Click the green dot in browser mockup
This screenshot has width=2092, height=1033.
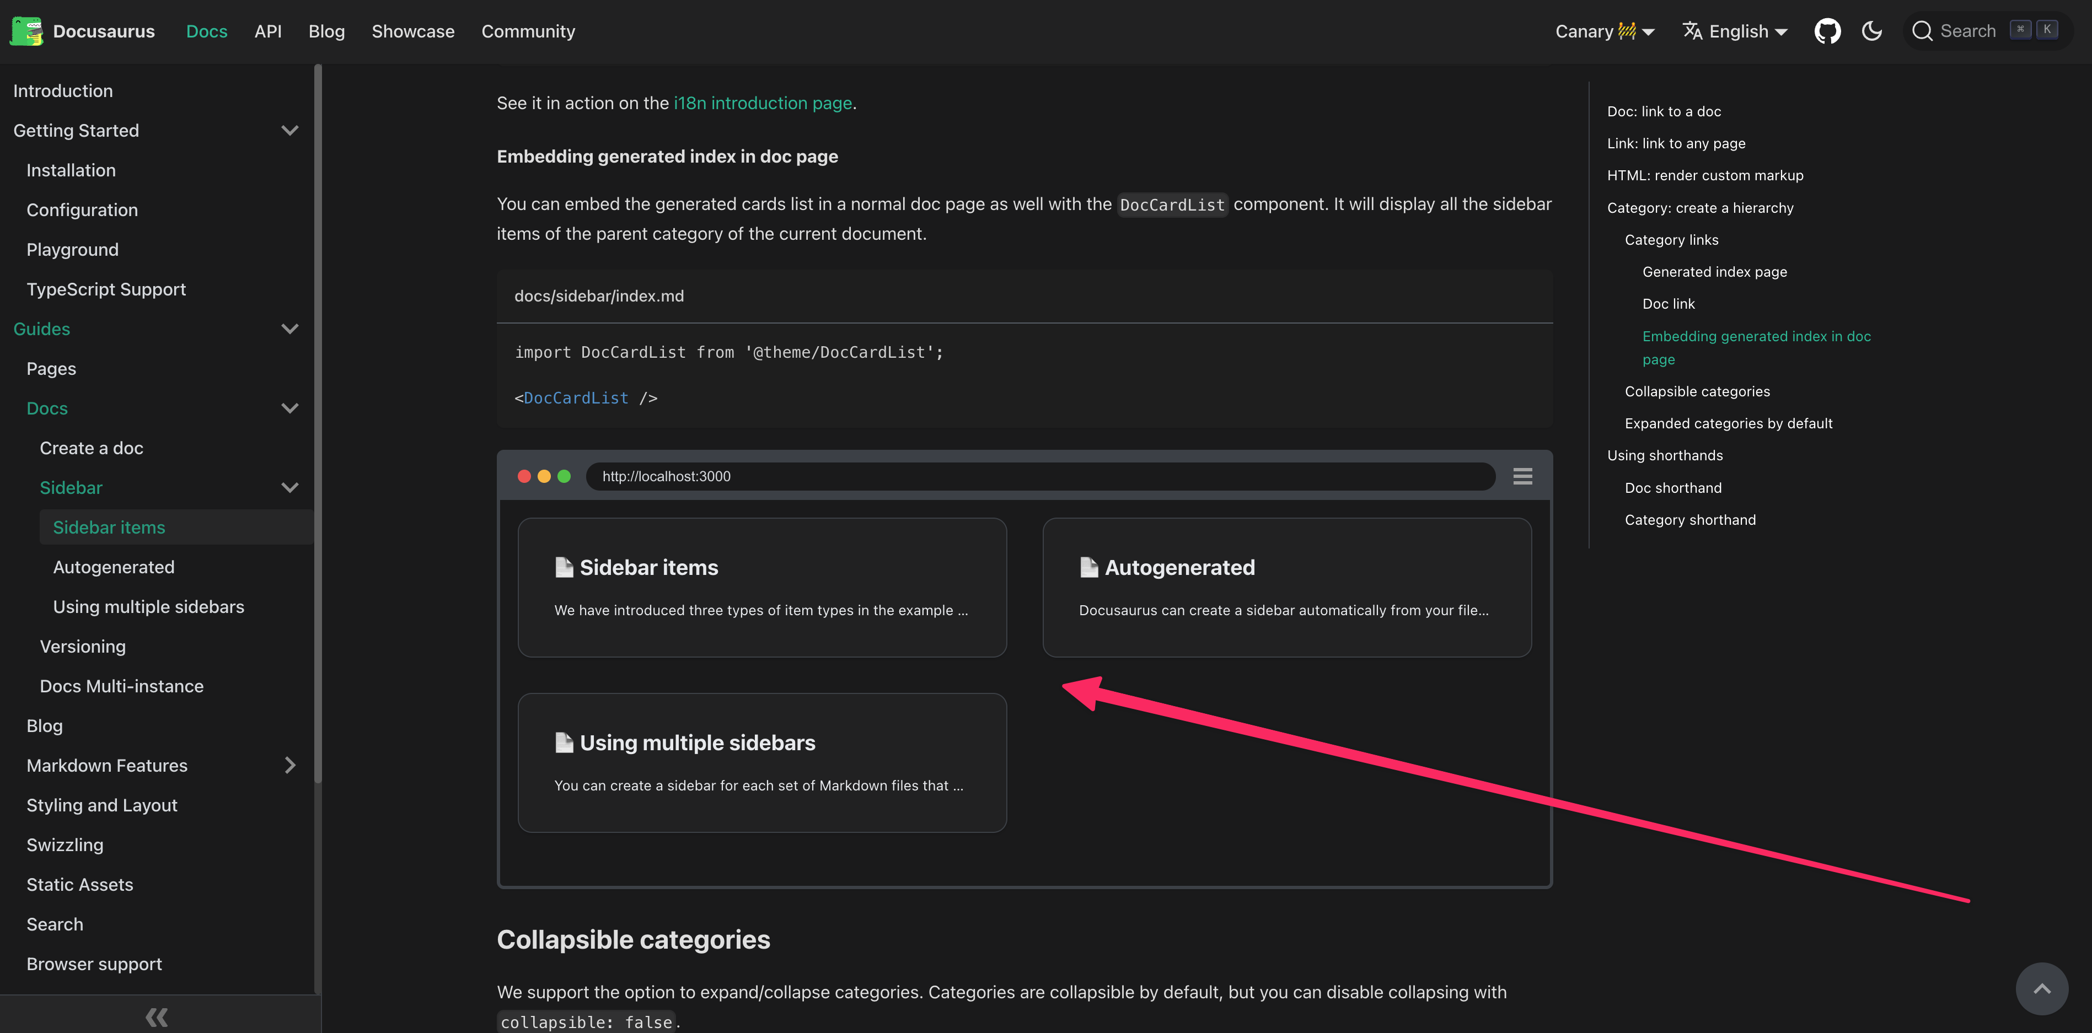tap(565, 477)
